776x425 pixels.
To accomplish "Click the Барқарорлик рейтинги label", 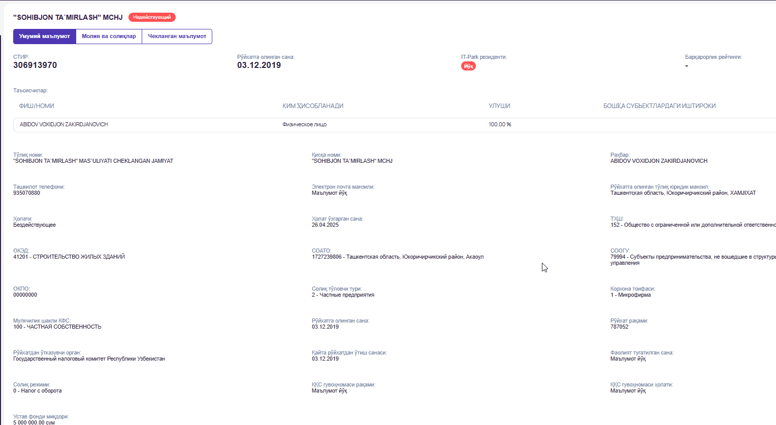I will pos(713,57).
